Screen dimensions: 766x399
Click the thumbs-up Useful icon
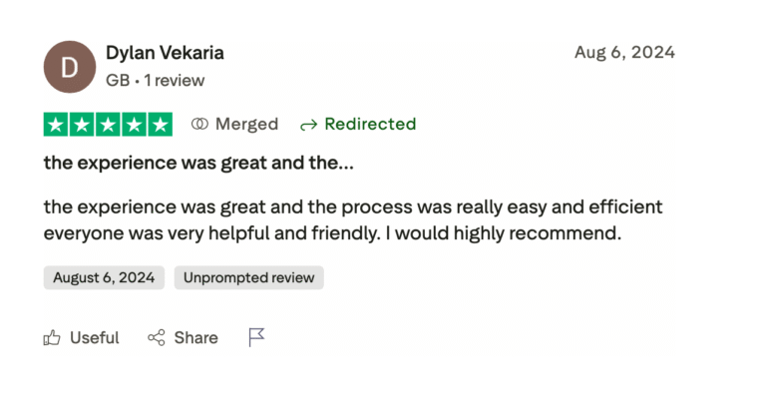52,338
